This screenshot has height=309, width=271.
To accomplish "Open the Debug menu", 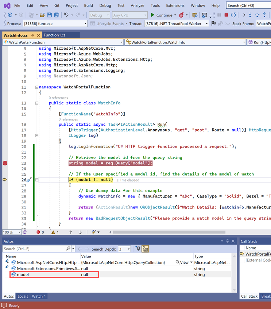I will pos(105,5).
